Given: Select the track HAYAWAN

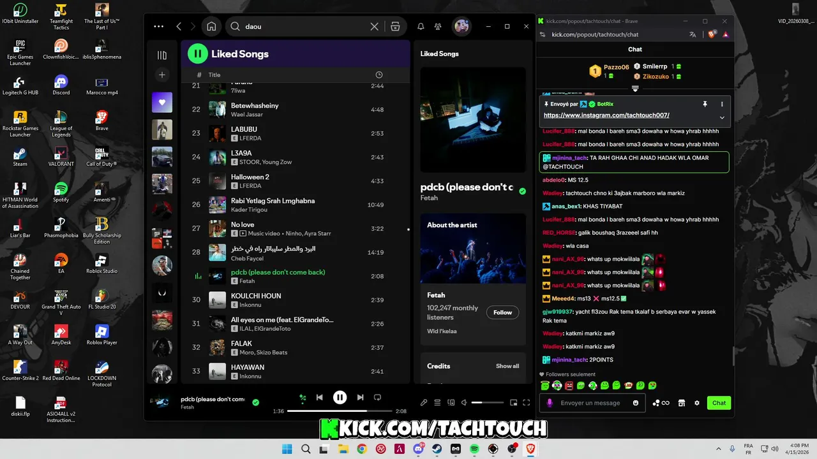Looking at the screenshot, I should coord(295,371).
